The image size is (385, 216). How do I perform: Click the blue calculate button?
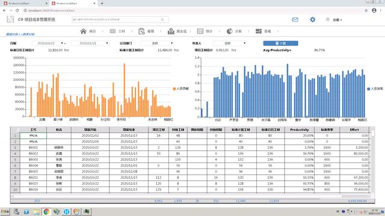point(281,43)
